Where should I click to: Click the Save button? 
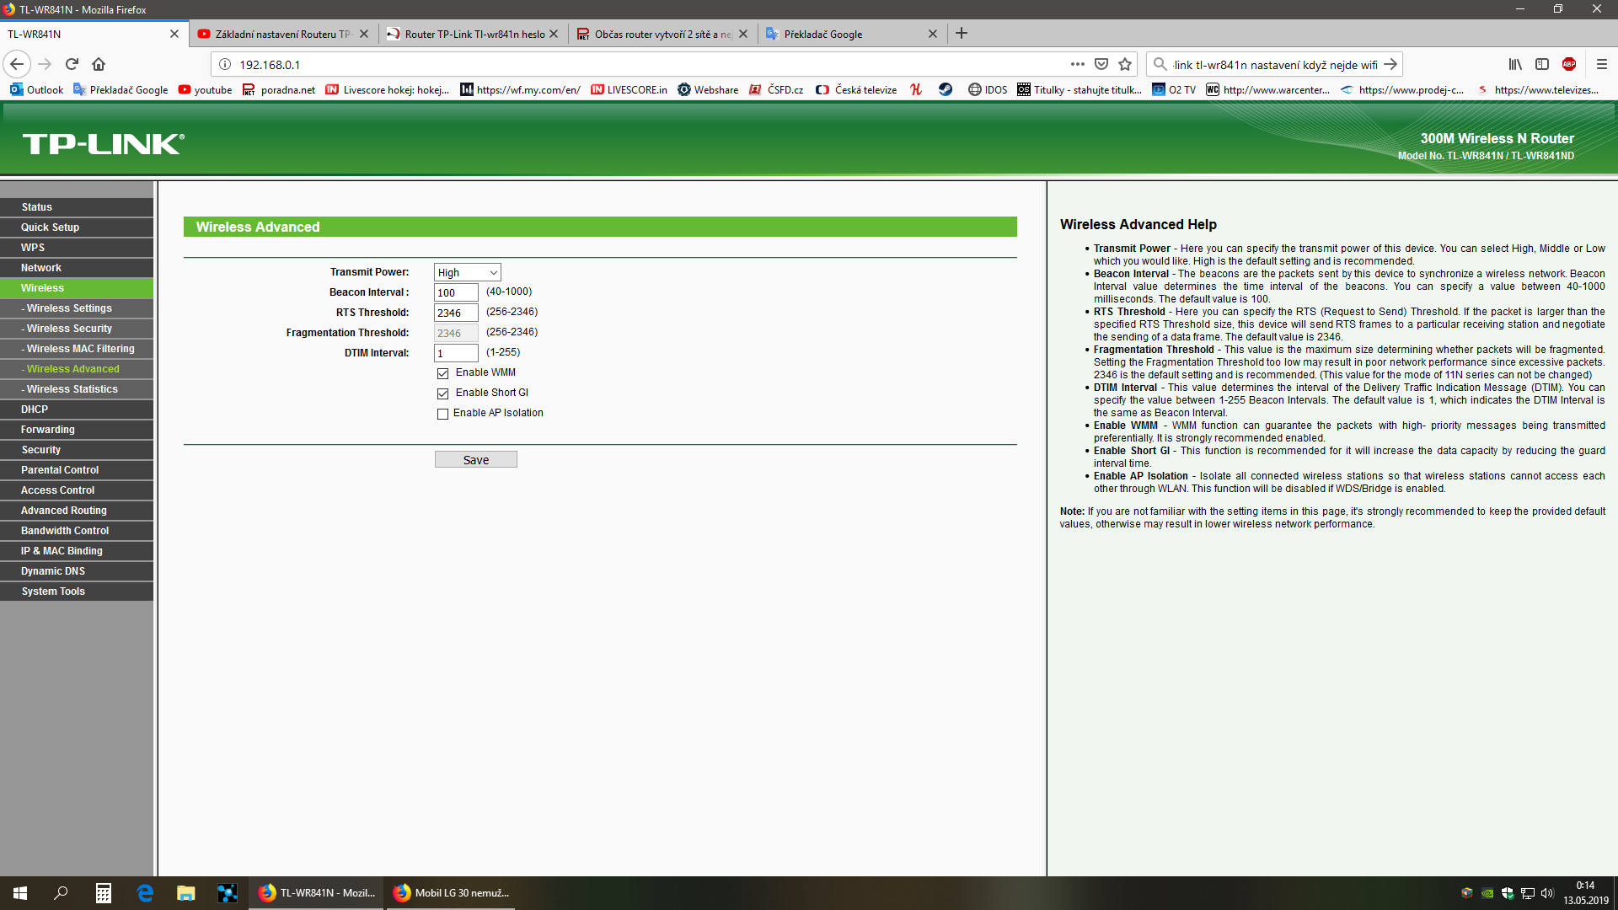click(x=475, y=460)
